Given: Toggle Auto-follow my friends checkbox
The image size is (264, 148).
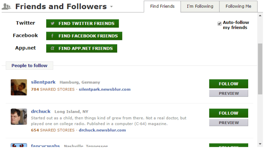Looking at the screenshot, I should pyautogui.click(x=219, y=24).
